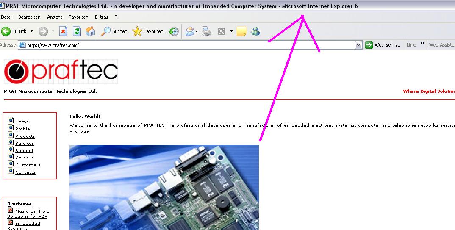This screenshot has height=230, width=455.
Task: Open the Profile navigation link
Action: (x=22, y=129)
